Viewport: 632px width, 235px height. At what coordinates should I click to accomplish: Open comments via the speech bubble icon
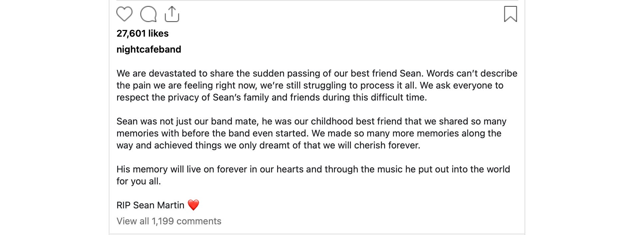(x=148, y=14)
